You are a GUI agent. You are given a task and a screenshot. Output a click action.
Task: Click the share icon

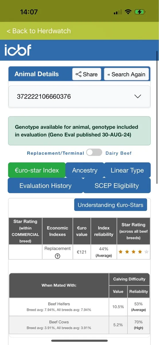tap(78, 74)
